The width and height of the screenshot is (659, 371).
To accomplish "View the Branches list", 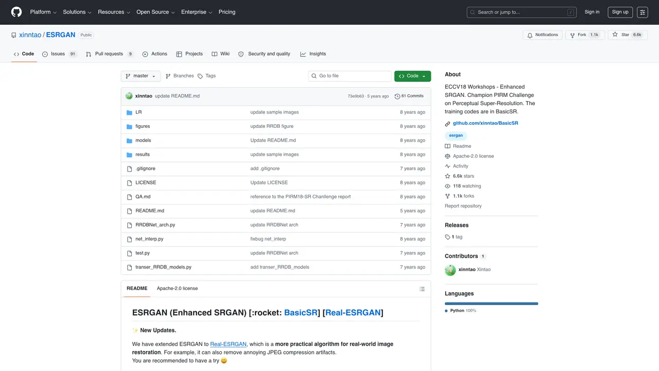I will point(179,76).
